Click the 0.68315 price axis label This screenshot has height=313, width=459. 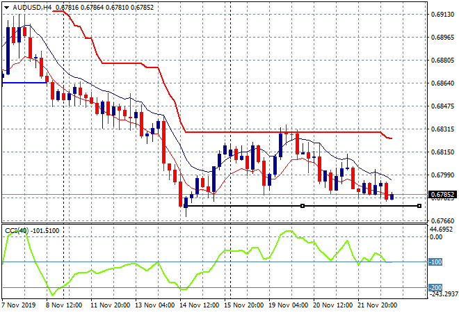442,129
